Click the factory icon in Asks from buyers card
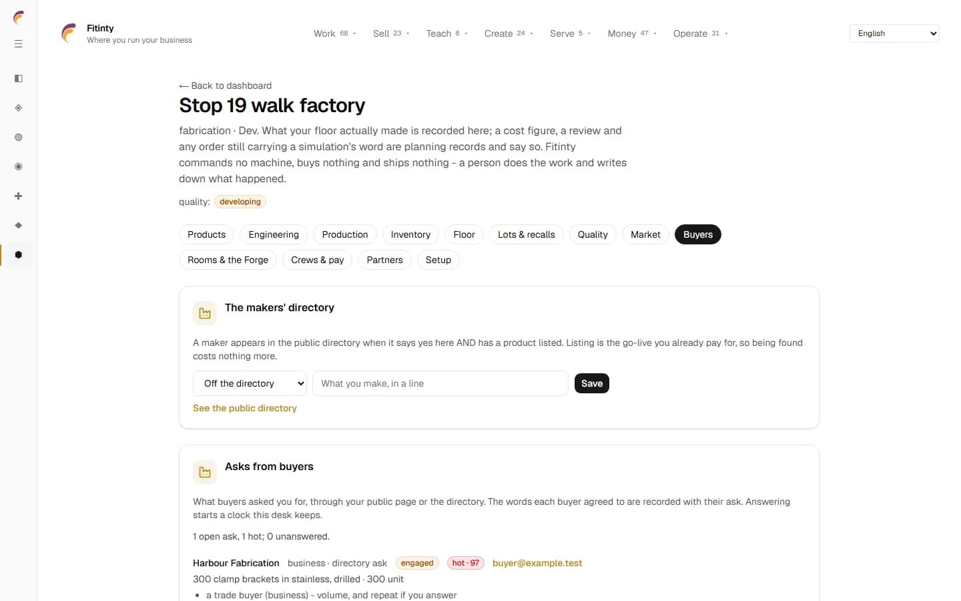The width and height of the screenshot is (961, 601). (x=205, y=472)
